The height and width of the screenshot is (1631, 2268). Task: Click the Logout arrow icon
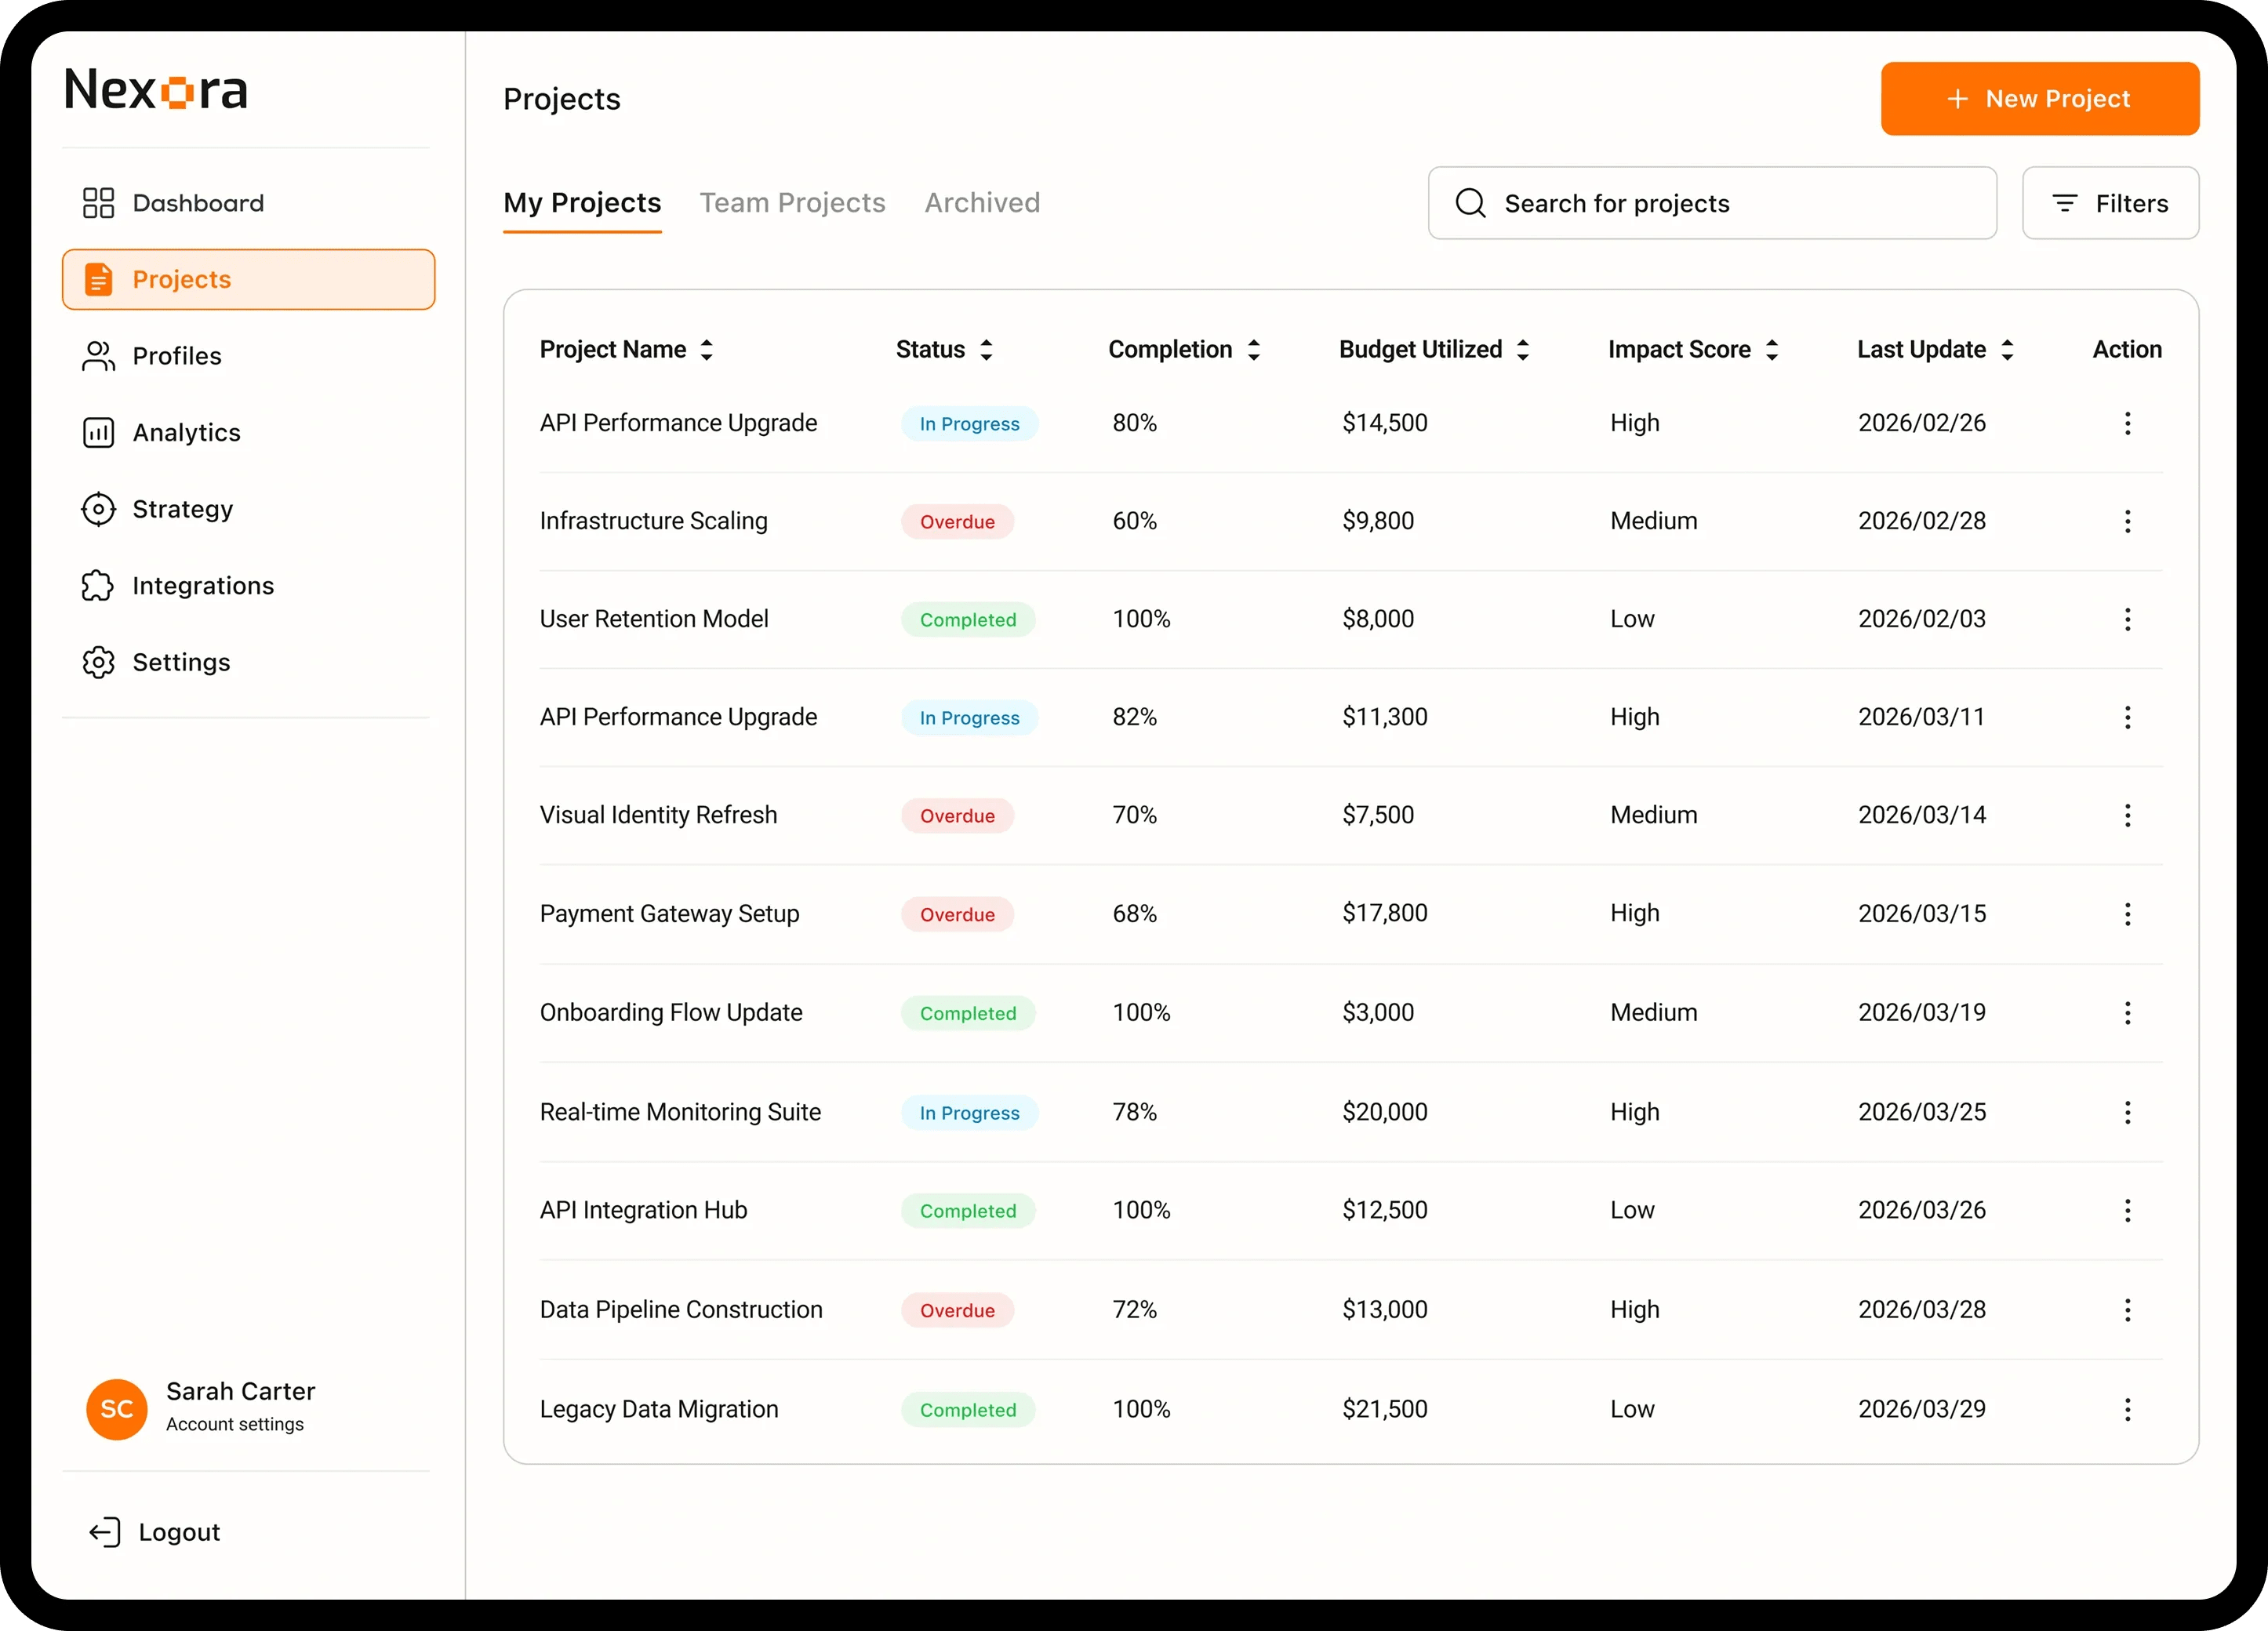coord(105,1532)
